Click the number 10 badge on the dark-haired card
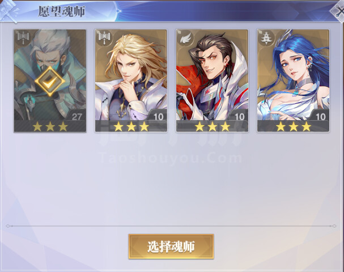 click(240, 117)
